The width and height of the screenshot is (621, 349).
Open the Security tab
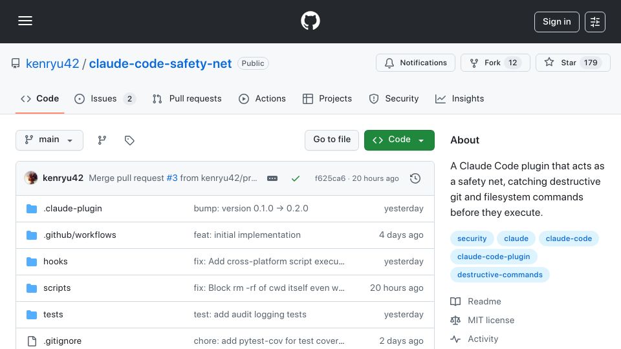[394, 98]
